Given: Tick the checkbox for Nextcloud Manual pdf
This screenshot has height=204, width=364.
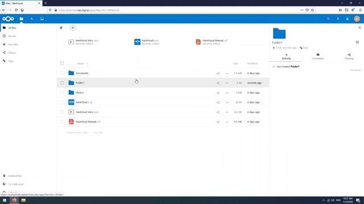Looking at the screenshot, I should (62, 122).
